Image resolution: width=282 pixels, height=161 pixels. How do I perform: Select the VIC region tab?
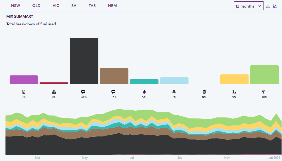(56, 6)
